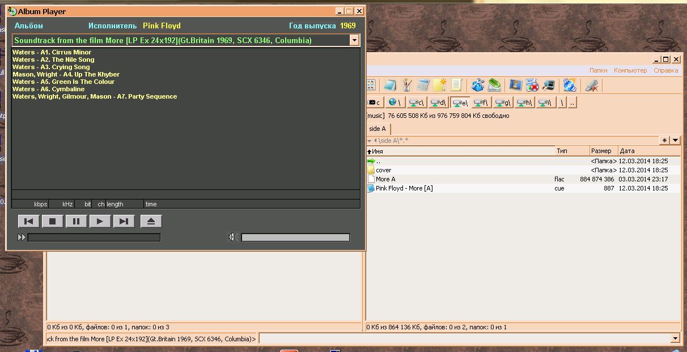Click the USB safely remove toolbar icon
This screenshot has height=352, width=687.
(591, 85)
